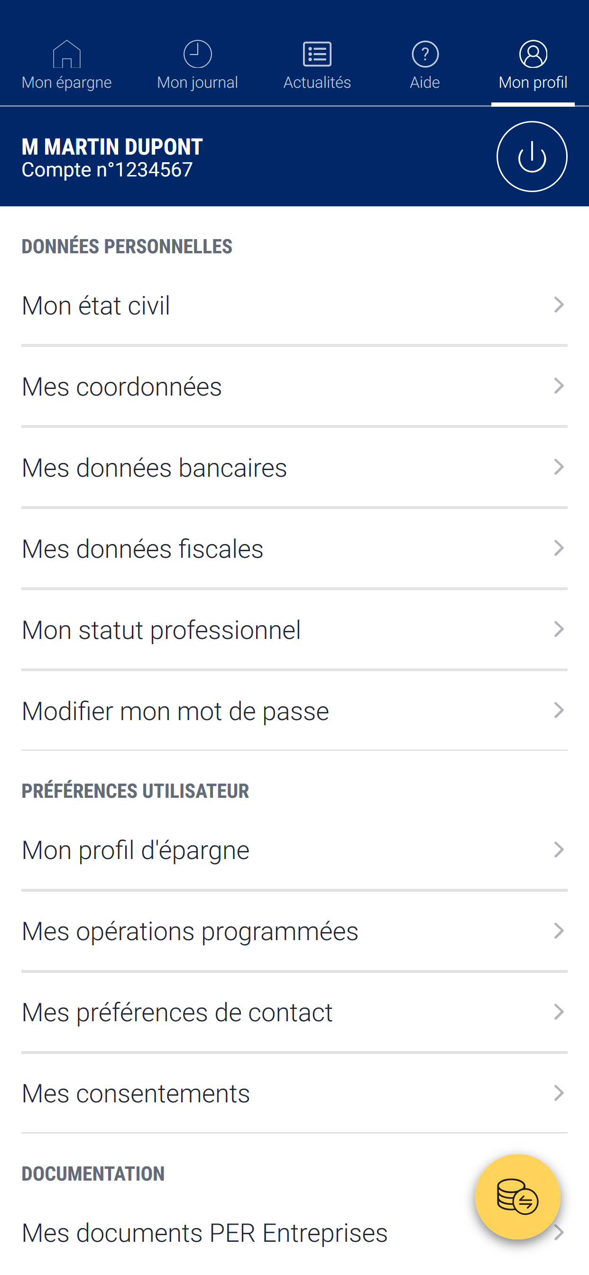The image size is (589, 1275).
Task: Tap the Mon journal clock icon
Action: (x=197, y=54)
